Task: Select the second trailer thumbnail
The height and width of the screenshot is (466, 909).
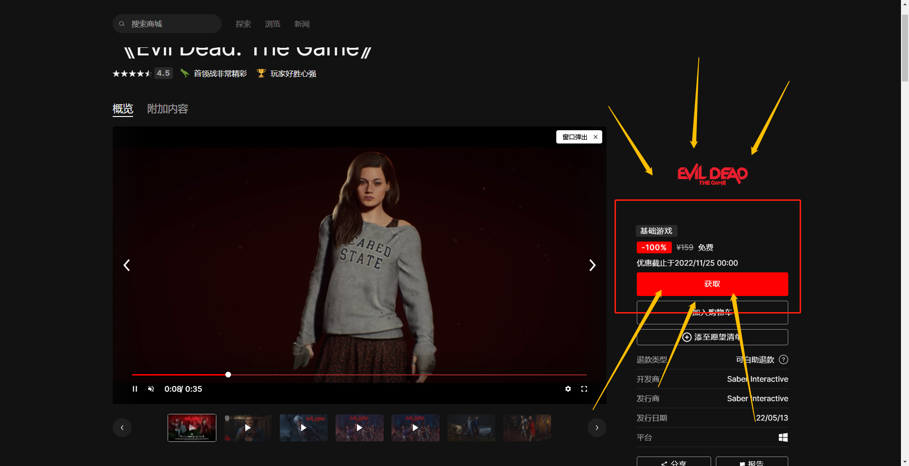Action: pos(248,428)
